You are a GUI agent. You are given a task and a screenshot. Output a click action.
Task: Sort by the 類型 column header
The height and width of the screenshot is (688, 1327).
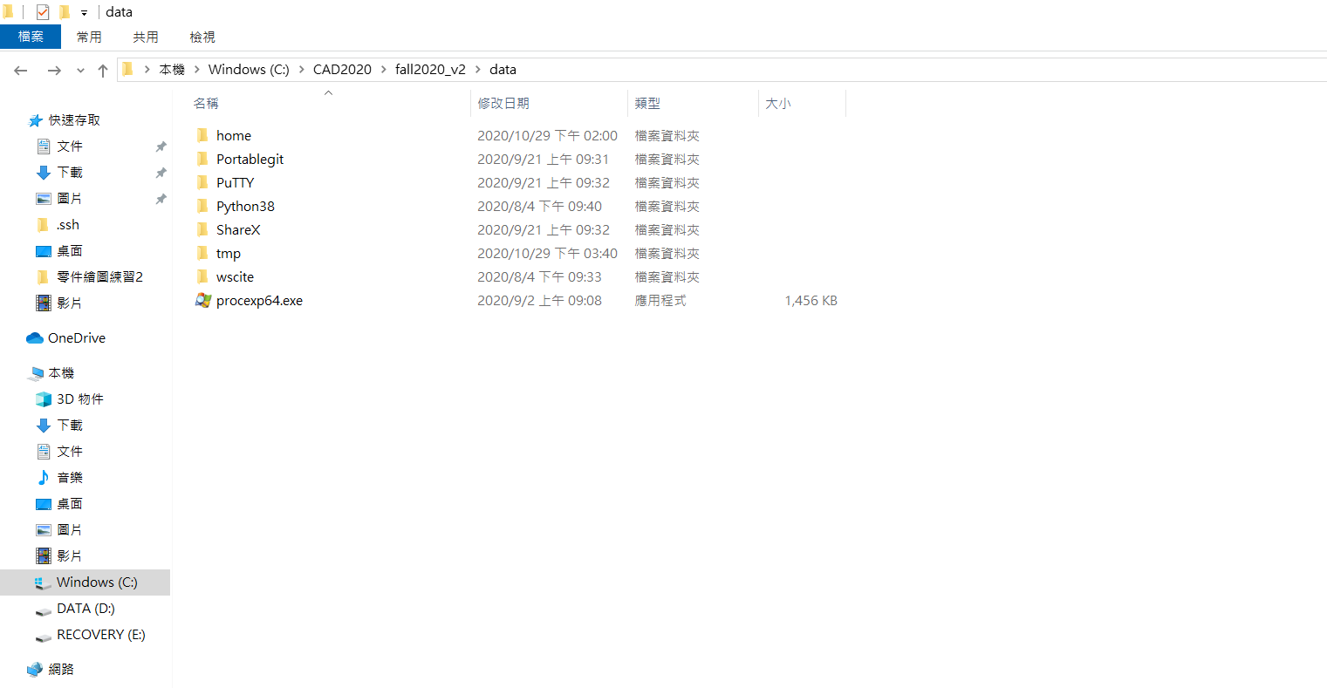(x=647, y=103)
